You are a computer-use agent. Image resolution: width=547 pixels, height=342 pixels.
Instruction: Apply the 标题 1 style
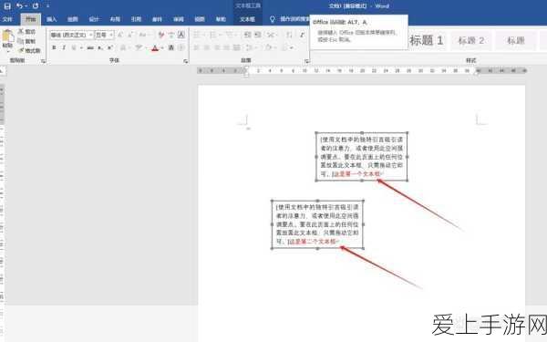coord(427,40)
